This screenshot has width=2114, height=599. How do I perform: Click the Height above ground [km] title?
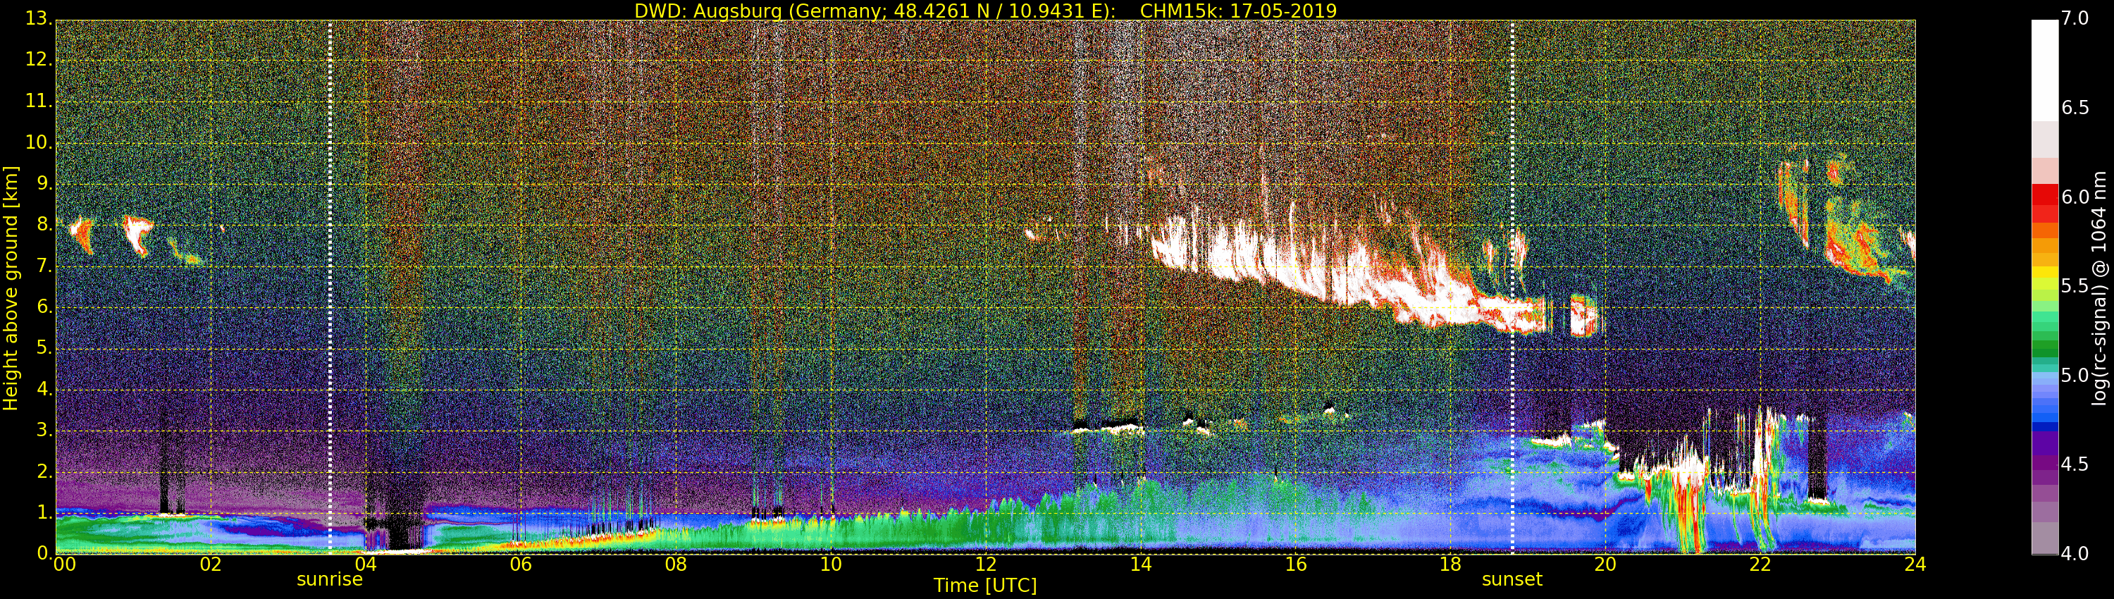11,288
